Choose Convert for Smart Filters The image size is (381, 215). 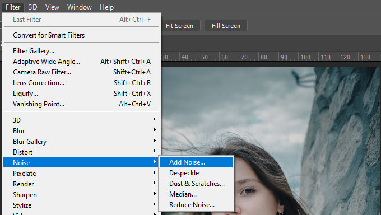(81, 35)
